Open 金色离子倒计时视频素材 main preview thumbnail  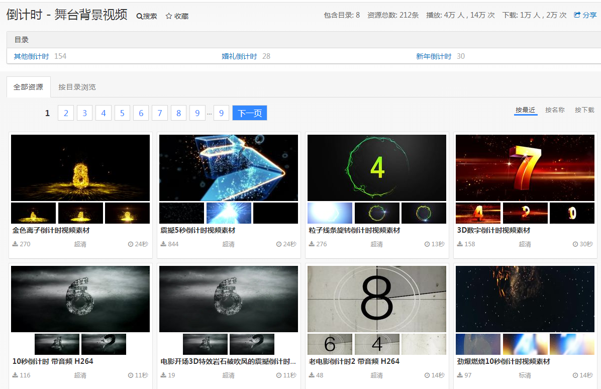[x=80, y=167]
